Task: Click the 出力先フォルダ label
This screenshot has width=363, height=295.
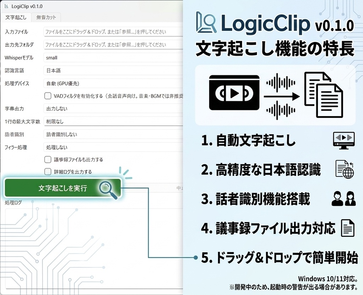Action: 19,44
